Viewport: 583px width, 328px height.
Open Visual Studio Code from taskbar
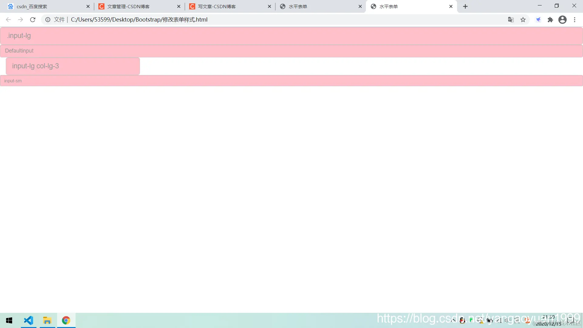pos(29,320)
